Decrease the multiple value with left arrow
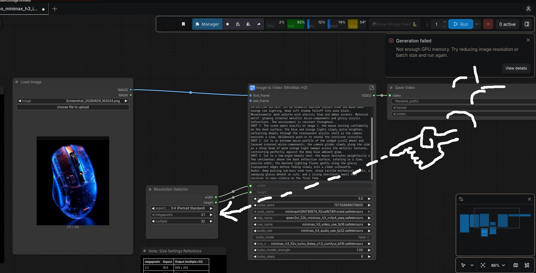 (153, 222)
